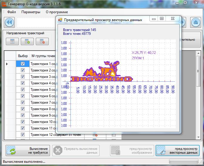Select the Траектория 1 row text
Viewport: 204px width, 166px height.
43,64
